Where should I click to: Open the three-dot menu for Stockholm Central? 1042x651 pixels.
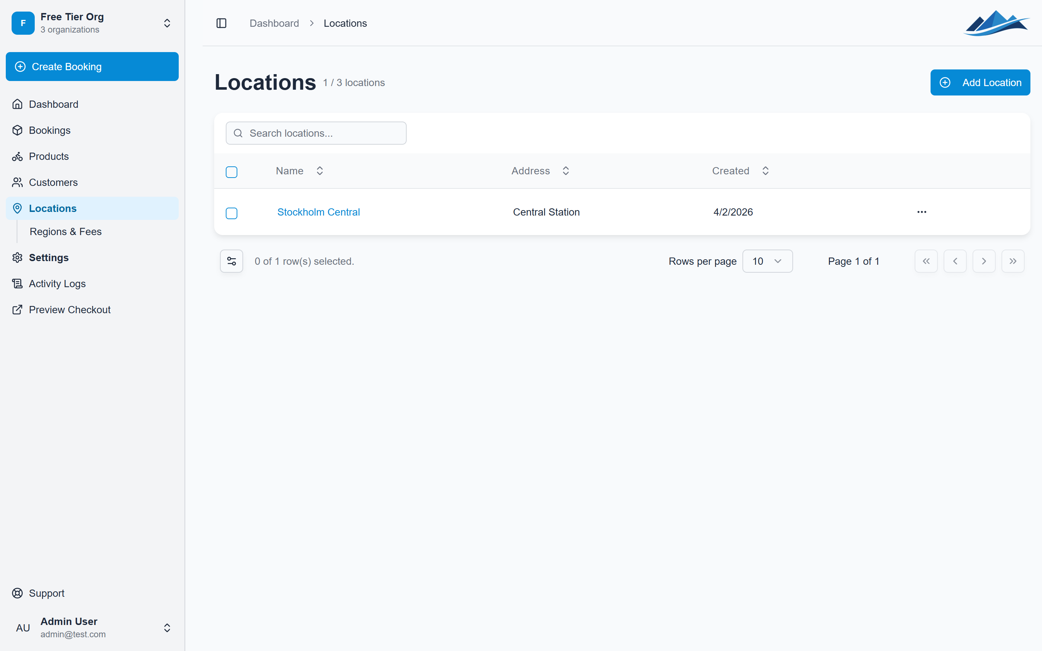pos(922,212)
